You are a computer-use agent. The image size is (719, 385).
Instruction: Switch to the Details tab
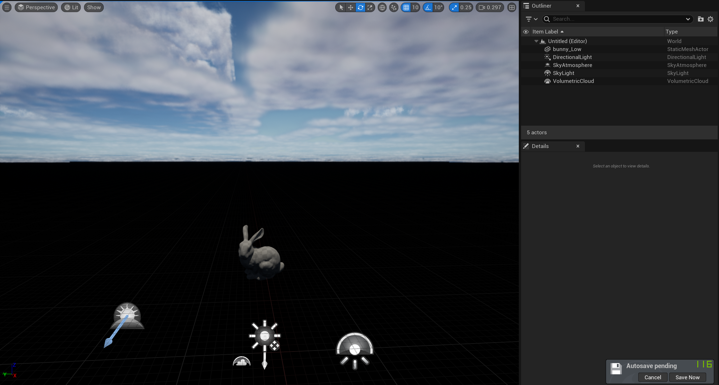(x=540, y=146)
